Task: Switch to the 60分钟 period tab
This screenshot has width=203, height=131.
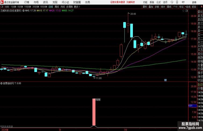Action: point(44,7)
